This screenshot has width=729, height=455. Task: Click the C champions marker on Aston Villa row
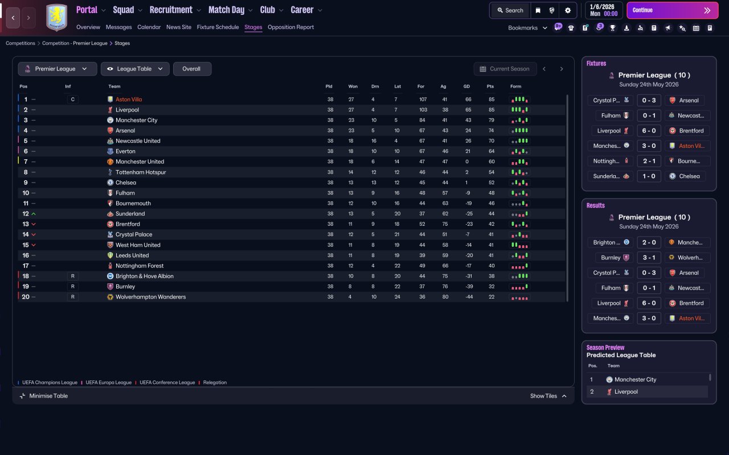[x=72, y=100]
